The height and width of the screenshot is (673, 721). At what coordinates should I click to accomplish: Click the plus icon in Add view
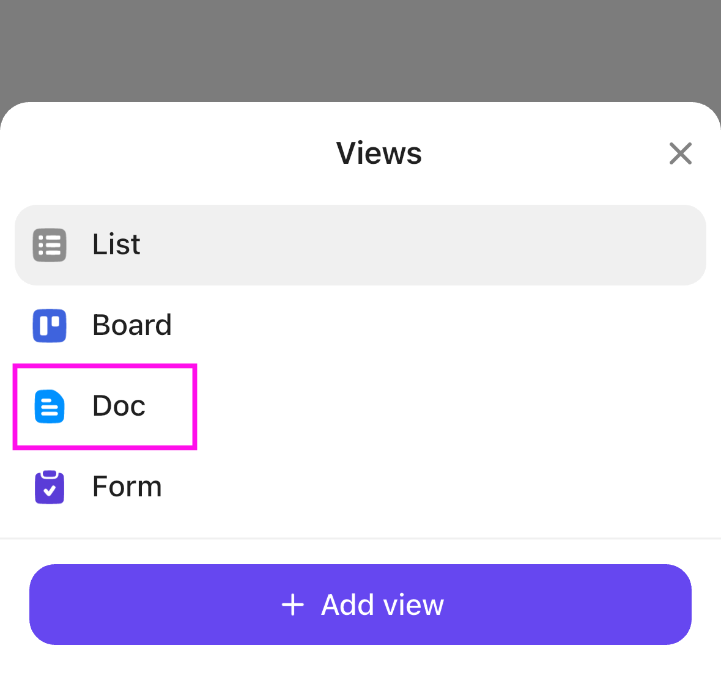(293, 605)
